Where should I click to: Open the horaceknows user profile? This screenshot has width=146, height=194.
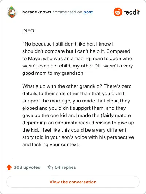pos(37,12)
